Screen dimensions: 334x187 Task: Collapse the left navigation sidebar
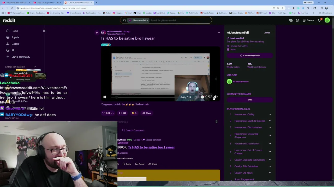tap(44, 31)
